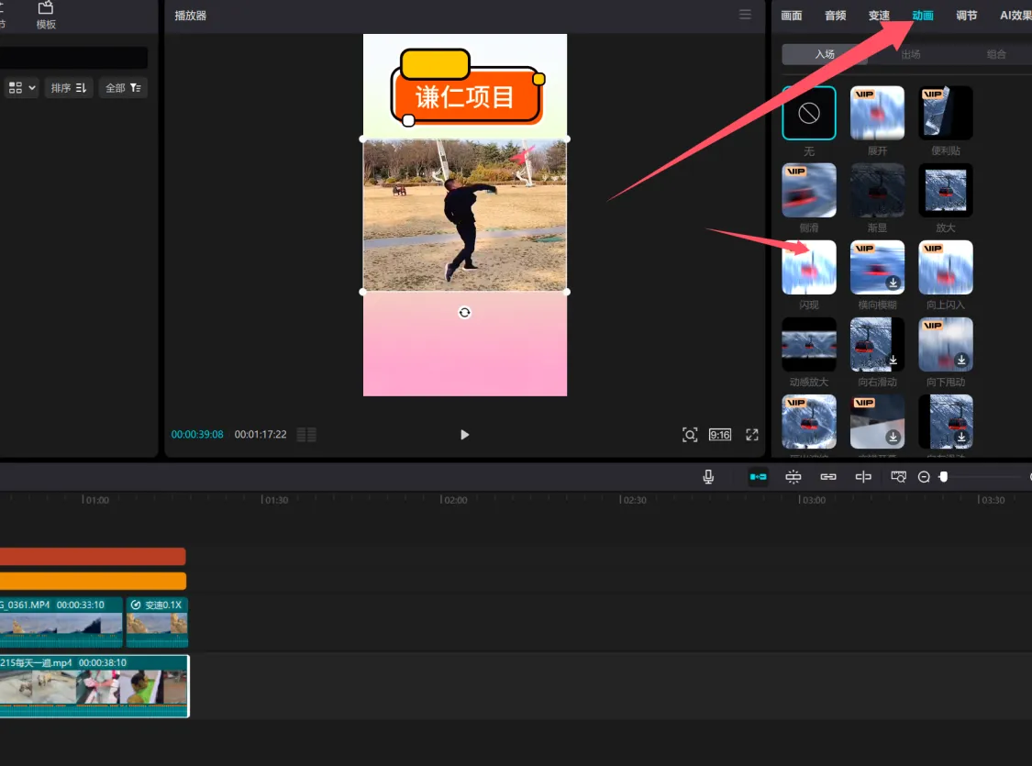Click the preview axis split icon
This screenshot has width=1032, height=766.
click(x=863, y=477)
